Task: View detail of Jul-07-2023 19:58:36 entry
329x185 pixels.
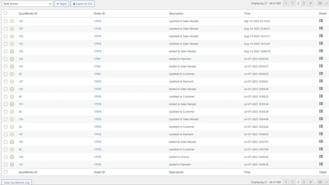Action: coord(321,88)
